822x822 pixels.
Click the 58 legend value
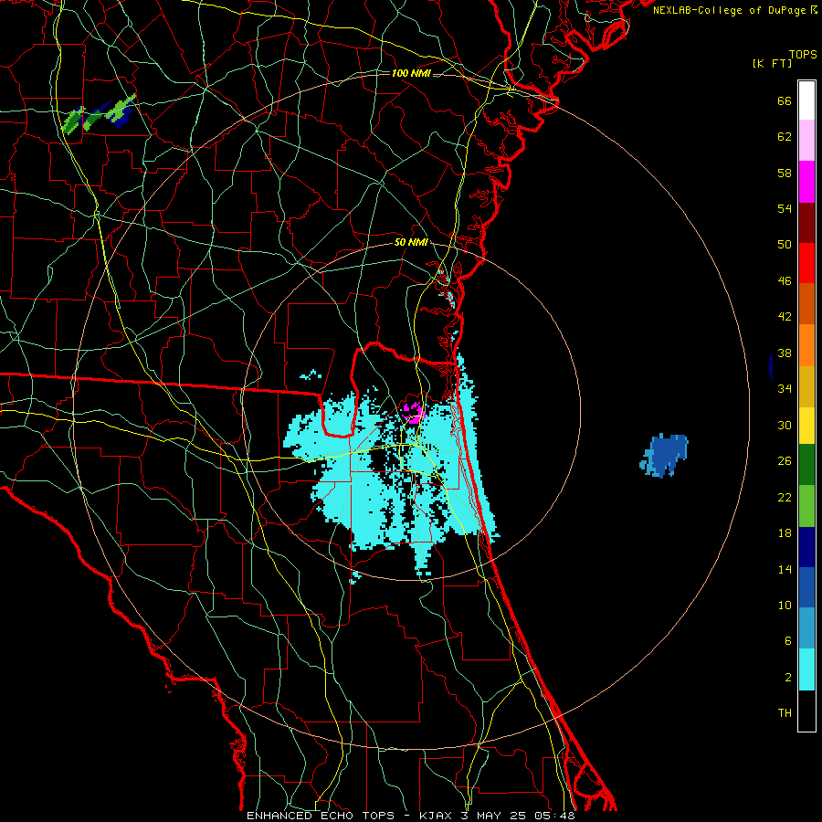tap(785, 173)
